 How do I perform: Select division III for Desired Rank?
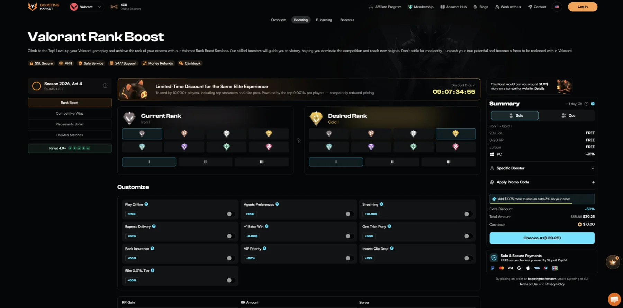click(449, 162)
